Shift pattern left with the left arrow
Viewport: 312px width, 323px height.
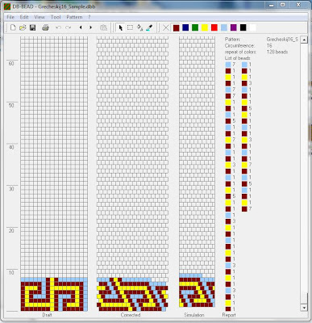tap(81, 27)
